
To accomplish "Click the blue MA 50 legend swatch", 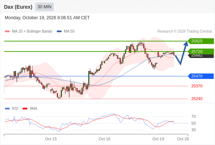I will point(59,32).
